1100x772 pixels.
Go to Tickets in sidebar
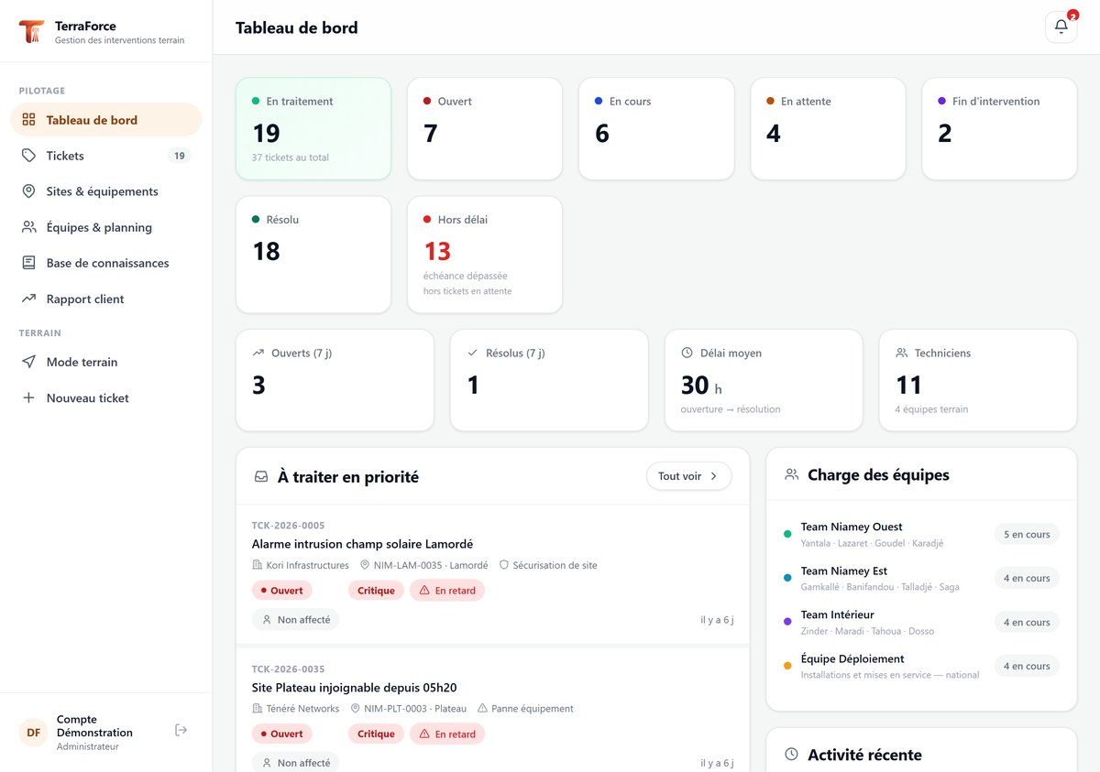106,156
